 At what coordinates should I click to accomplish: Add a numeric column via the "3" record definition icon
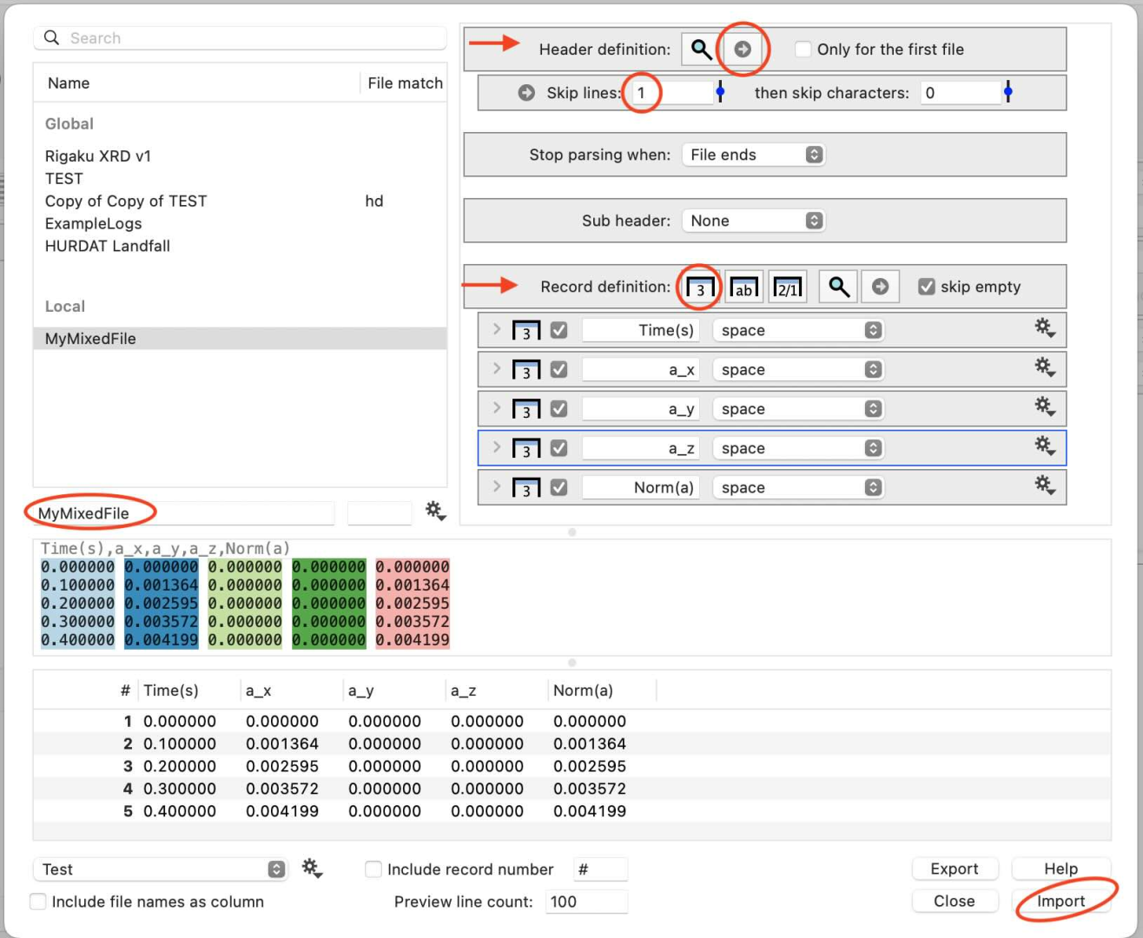[x=699, y=287]
